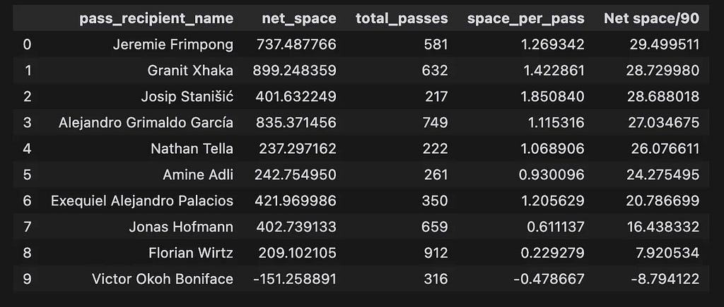Select net_space value 899.248359
This screenshot has width=724, height=307.
point(295,71)
